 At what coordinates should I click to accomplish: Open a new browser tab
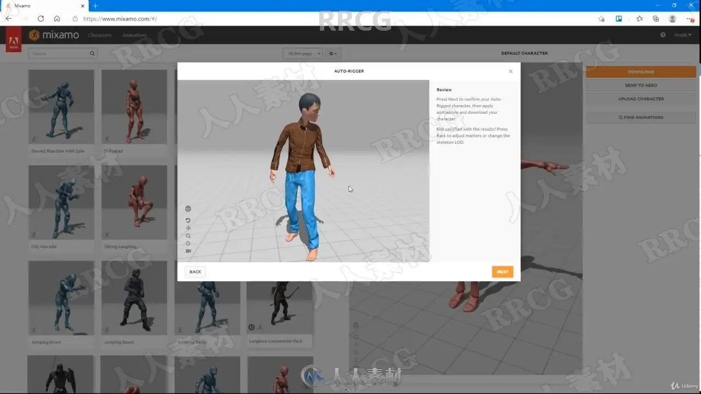(x=95, y=6)
